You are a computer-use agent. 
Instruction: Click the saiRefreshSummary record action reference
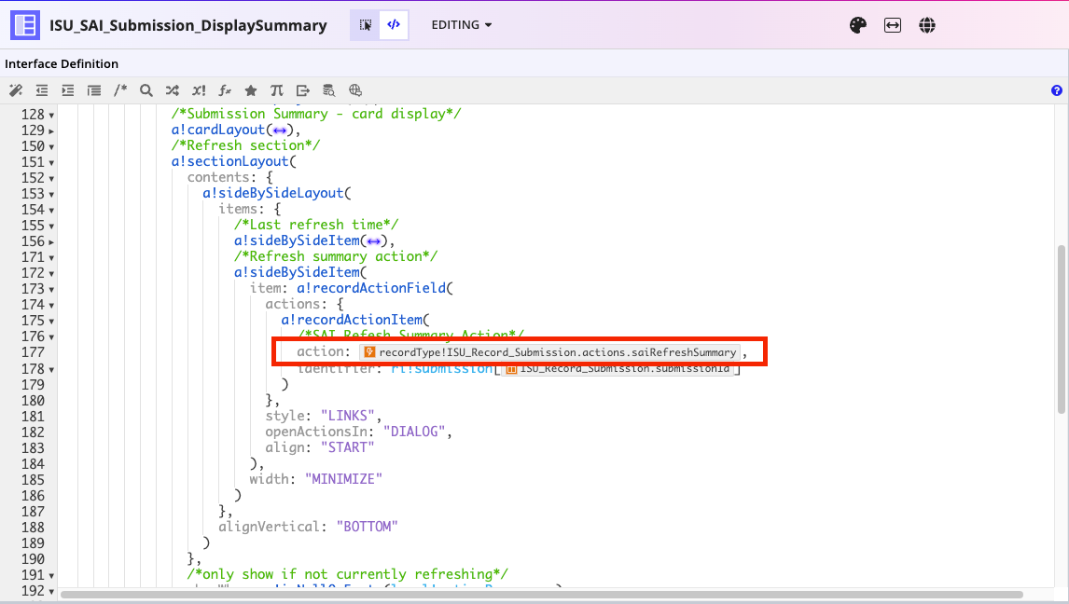[549, 352]
